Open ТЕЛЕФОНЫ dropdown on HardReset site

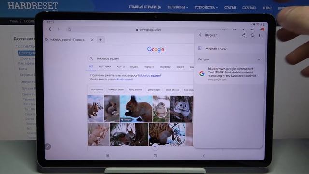[x=178, y=7]
